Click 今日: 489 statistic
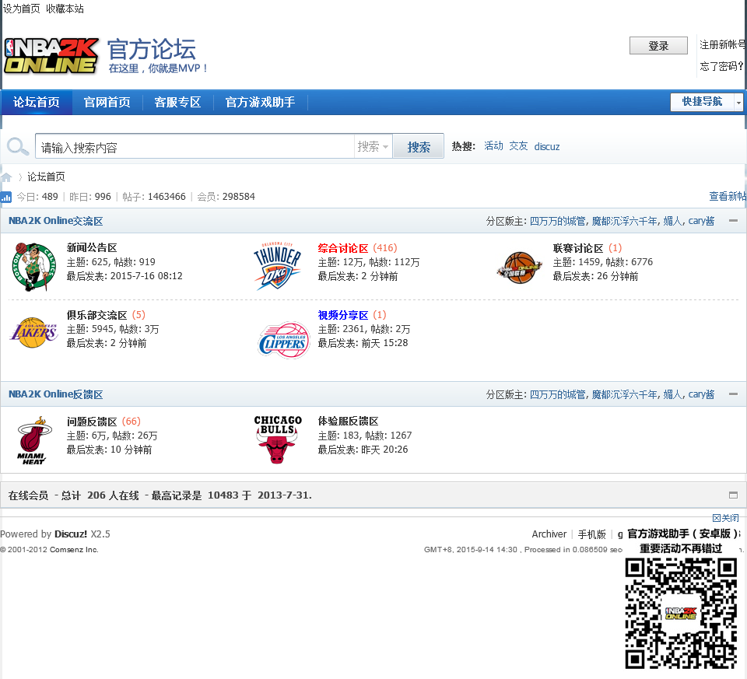The width and height of the screenshot is (747, 679). pyautogui.click(x=37, y=197)
